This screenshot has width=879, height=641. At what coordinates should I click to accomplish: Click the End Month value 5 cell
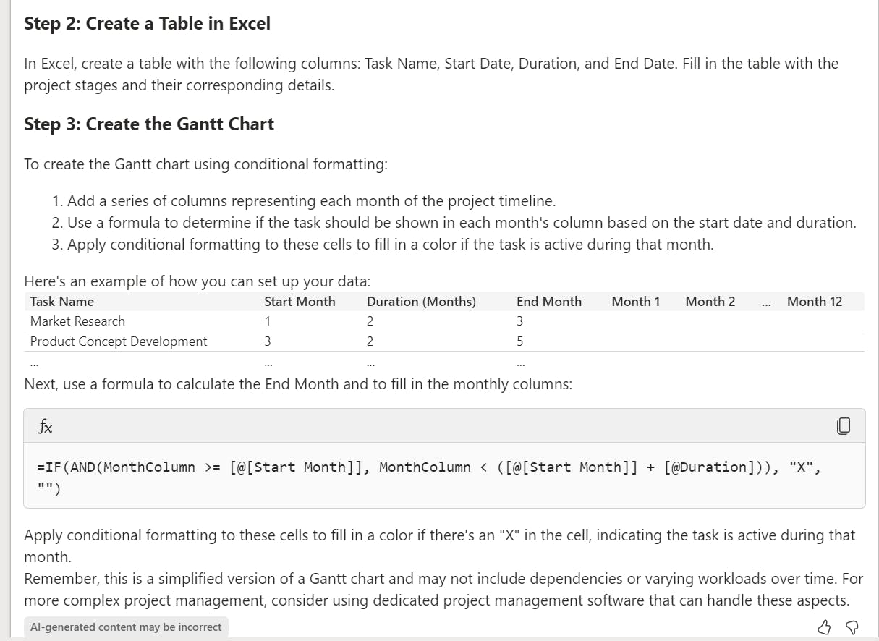[x=519, y=341]
